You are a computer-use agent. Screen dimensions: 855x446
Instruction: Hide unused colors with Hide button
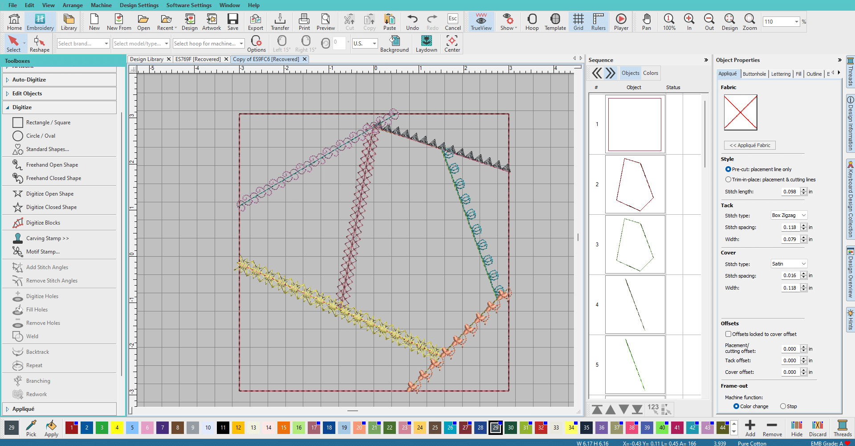tap(797, 428)
